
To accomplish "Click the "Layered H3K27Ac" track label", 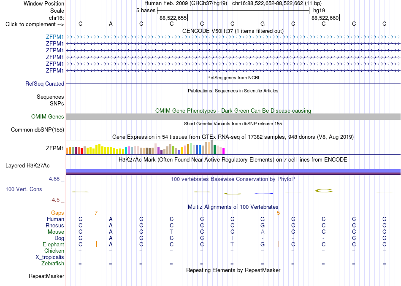I will tap(27, 166).
